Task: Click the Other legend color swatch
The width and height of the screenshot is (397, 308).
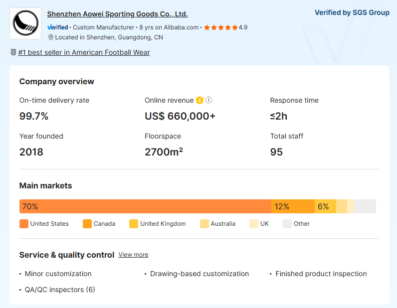Action: point(287,224)
